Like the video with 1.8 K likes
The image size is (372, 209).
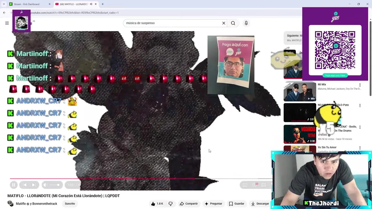[157, 204]
